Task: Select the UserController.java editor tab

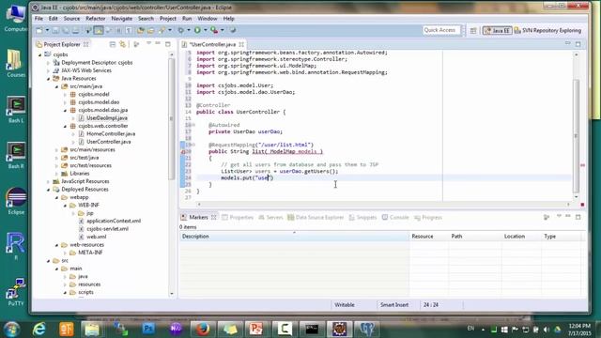Action: pyautogui.click(x=212, y=44)
